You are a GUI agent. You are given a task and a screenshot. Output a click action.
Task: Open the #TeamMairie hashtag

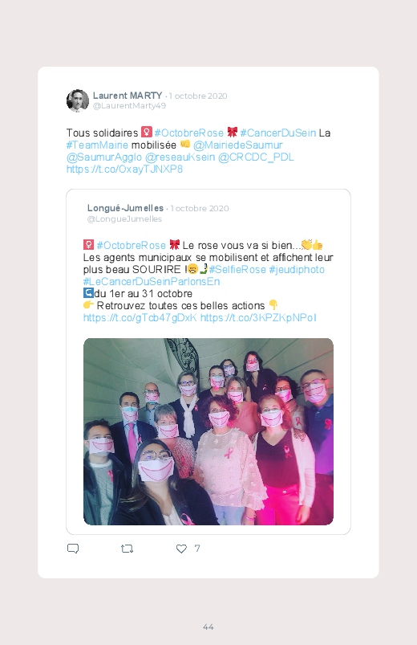coord(97,145)
